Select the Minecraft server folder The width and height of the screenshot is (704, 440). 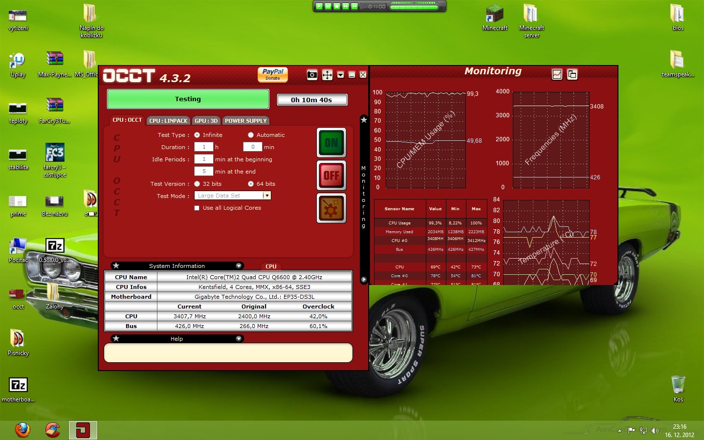tap(531, 21)
